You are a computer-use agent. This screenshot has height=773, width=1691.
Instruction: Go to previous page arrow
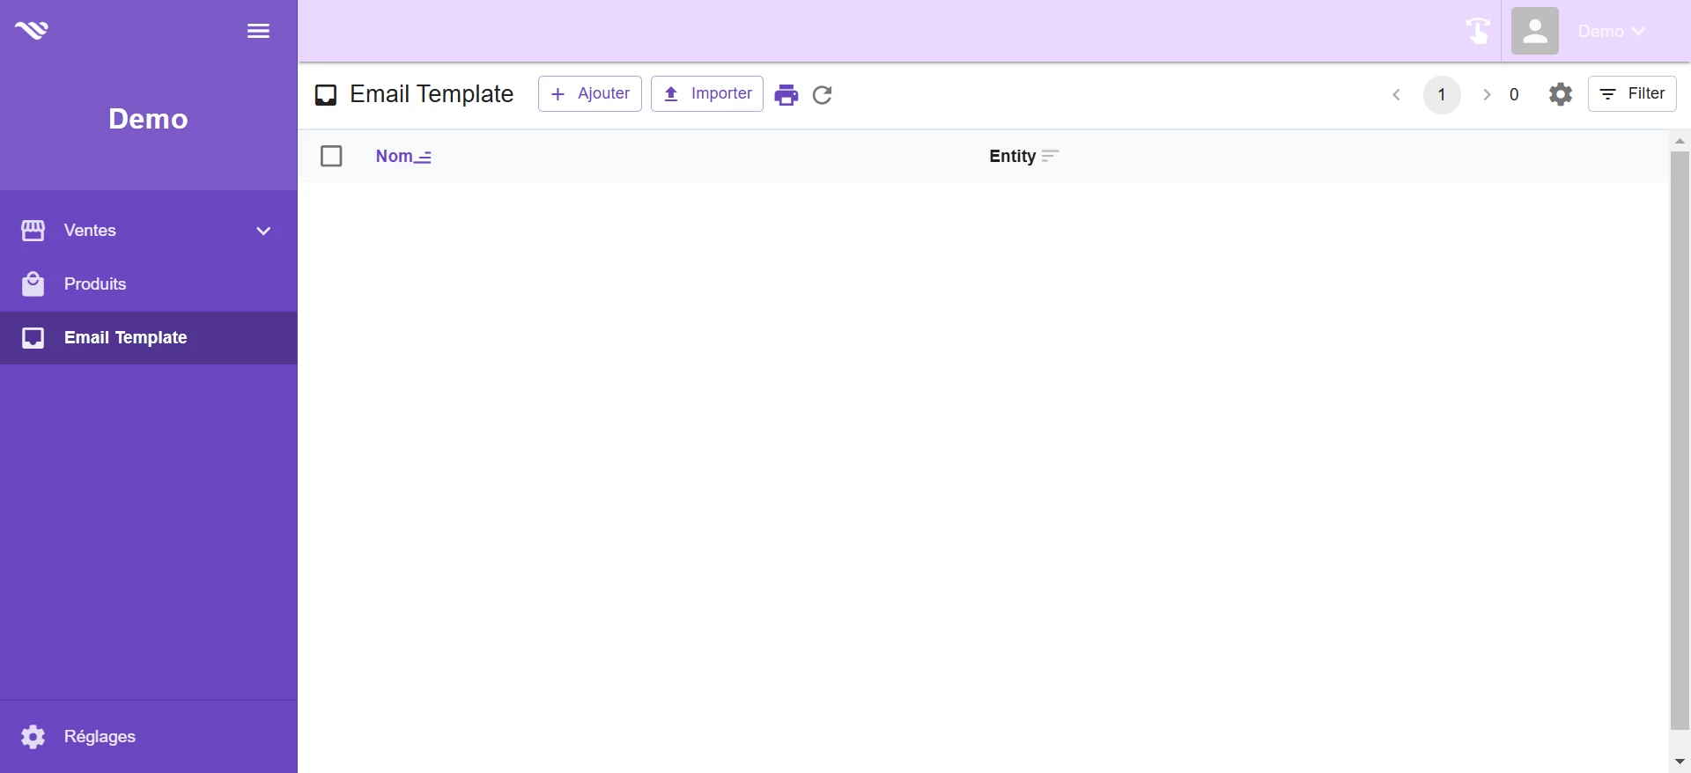(1397, 94)
